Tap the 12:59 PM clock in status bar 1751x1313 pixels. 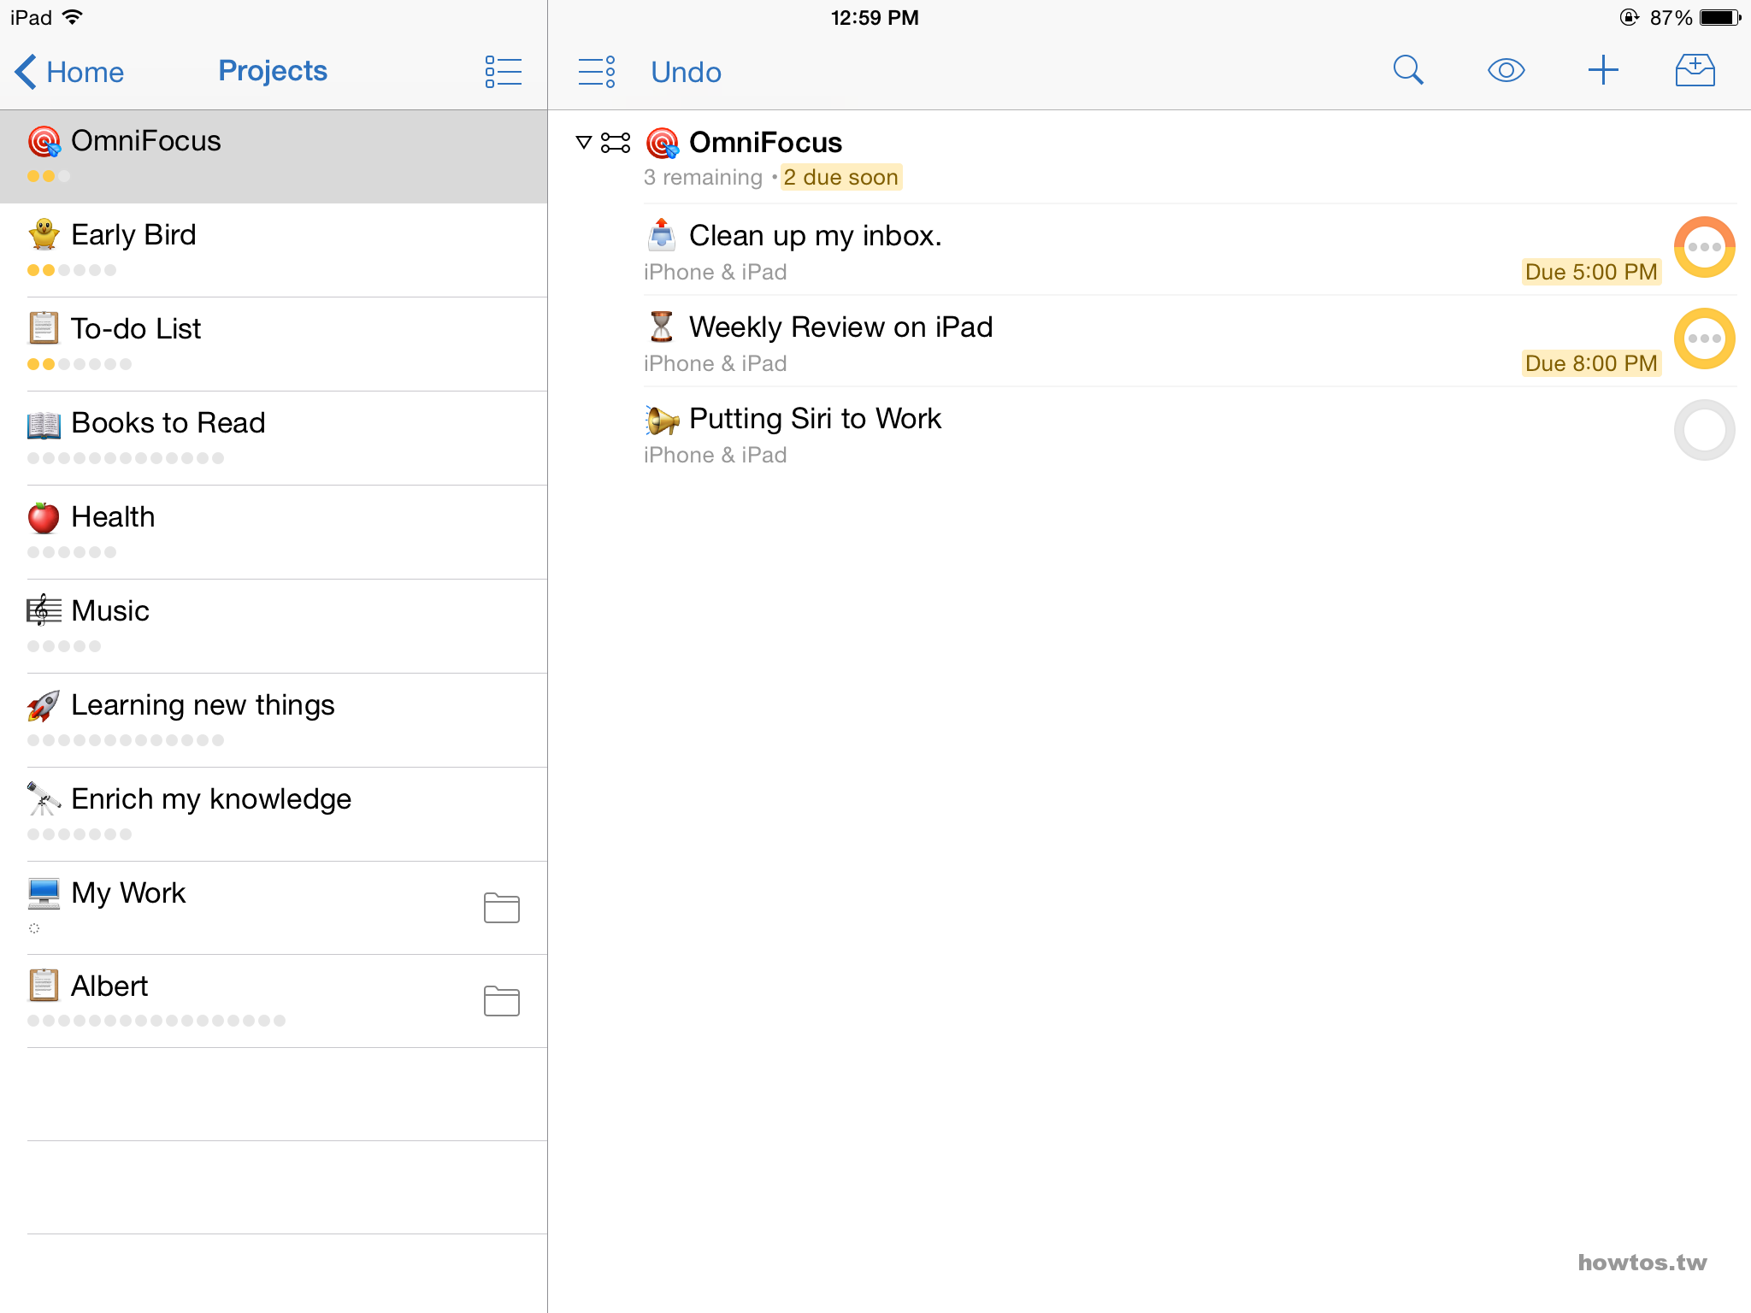tap(875, 18)
